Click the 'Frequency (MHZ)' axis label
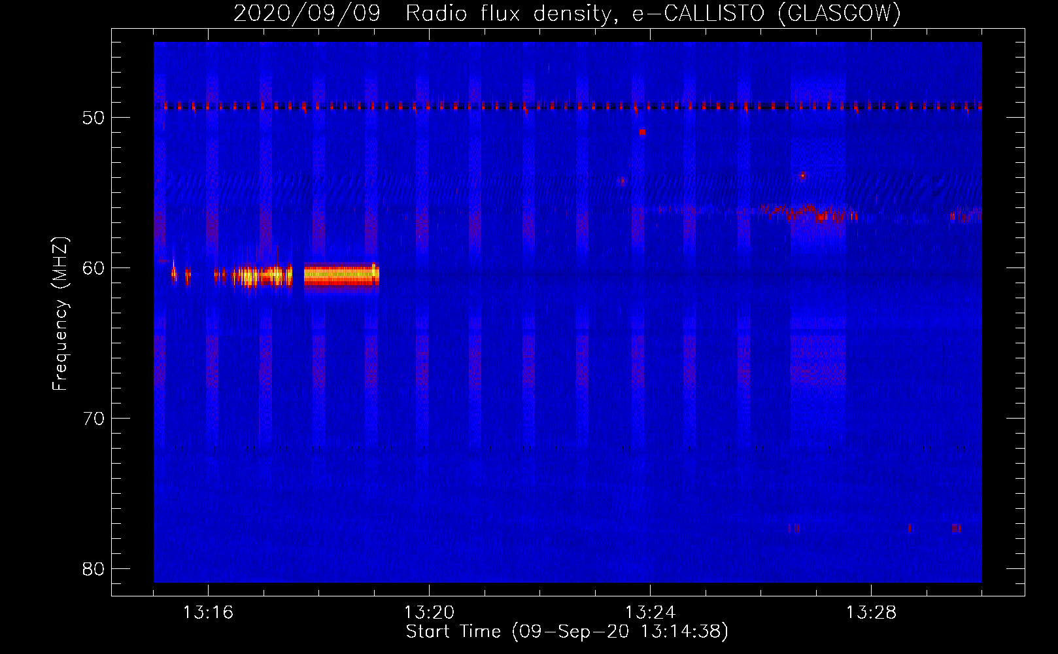Screen dimensions: 1058x654 (60, 313)
